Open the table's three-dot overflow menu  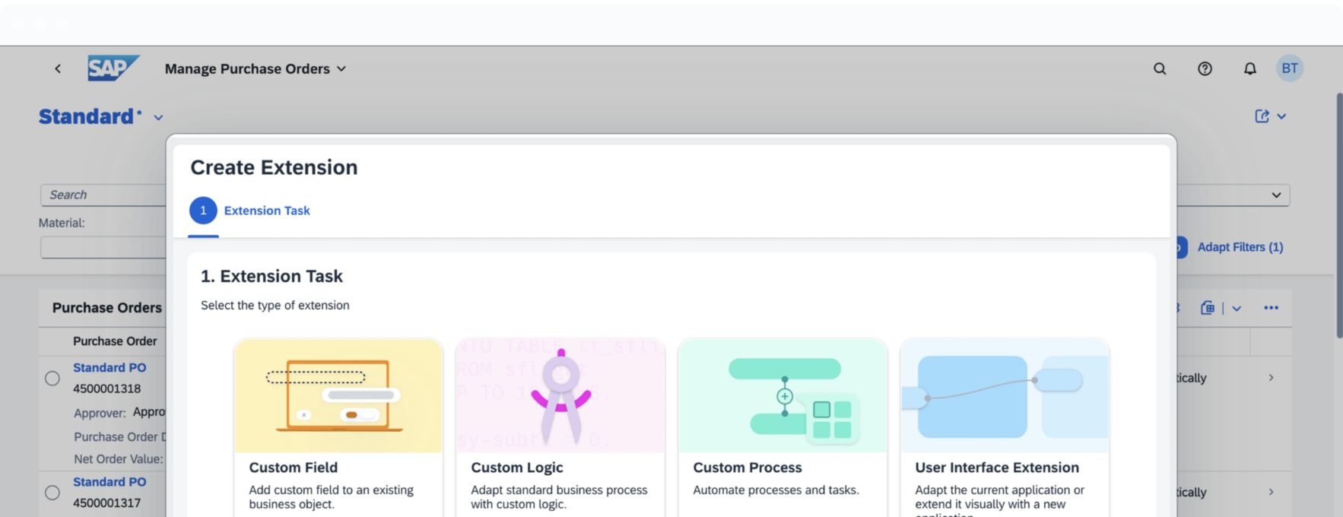[x=1271, y=308]
